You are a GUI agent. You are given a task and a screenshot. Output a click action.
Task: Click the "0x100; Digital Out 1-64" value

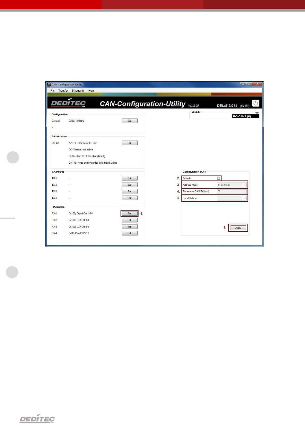81,214
